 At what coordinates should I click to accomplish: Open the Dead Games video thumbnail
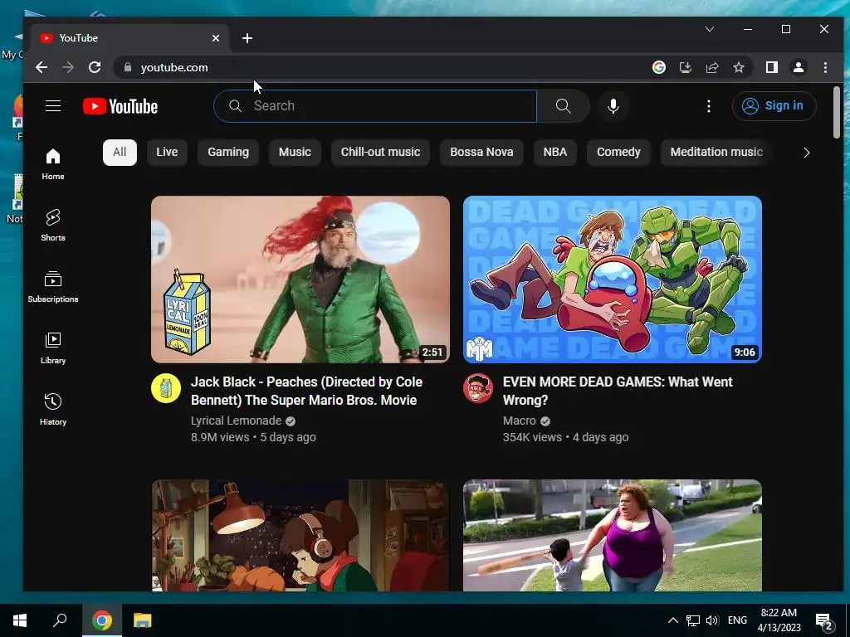[613, 280]
